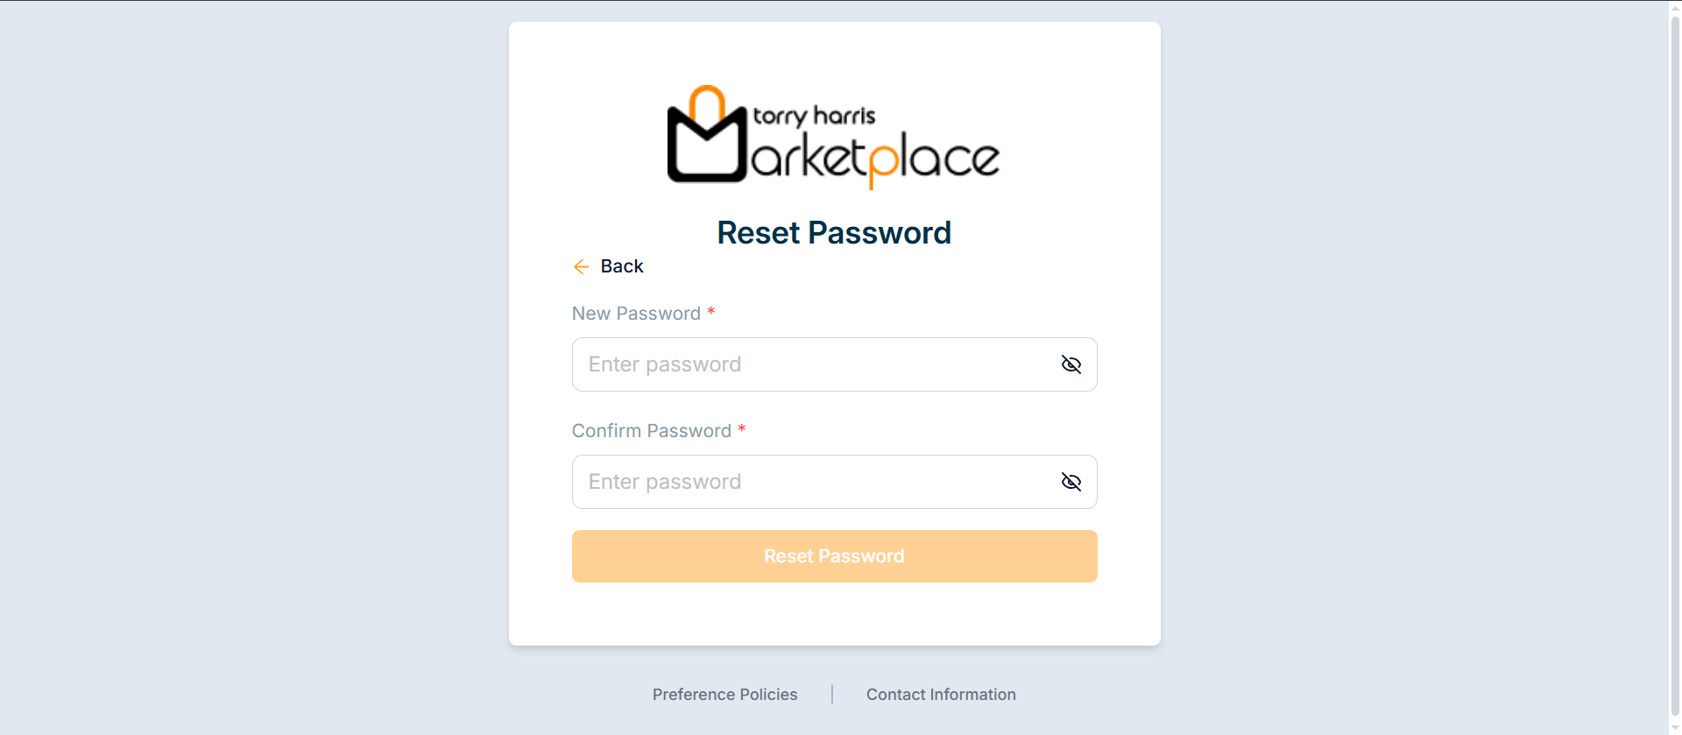Show the New Password field's text

1071,364
